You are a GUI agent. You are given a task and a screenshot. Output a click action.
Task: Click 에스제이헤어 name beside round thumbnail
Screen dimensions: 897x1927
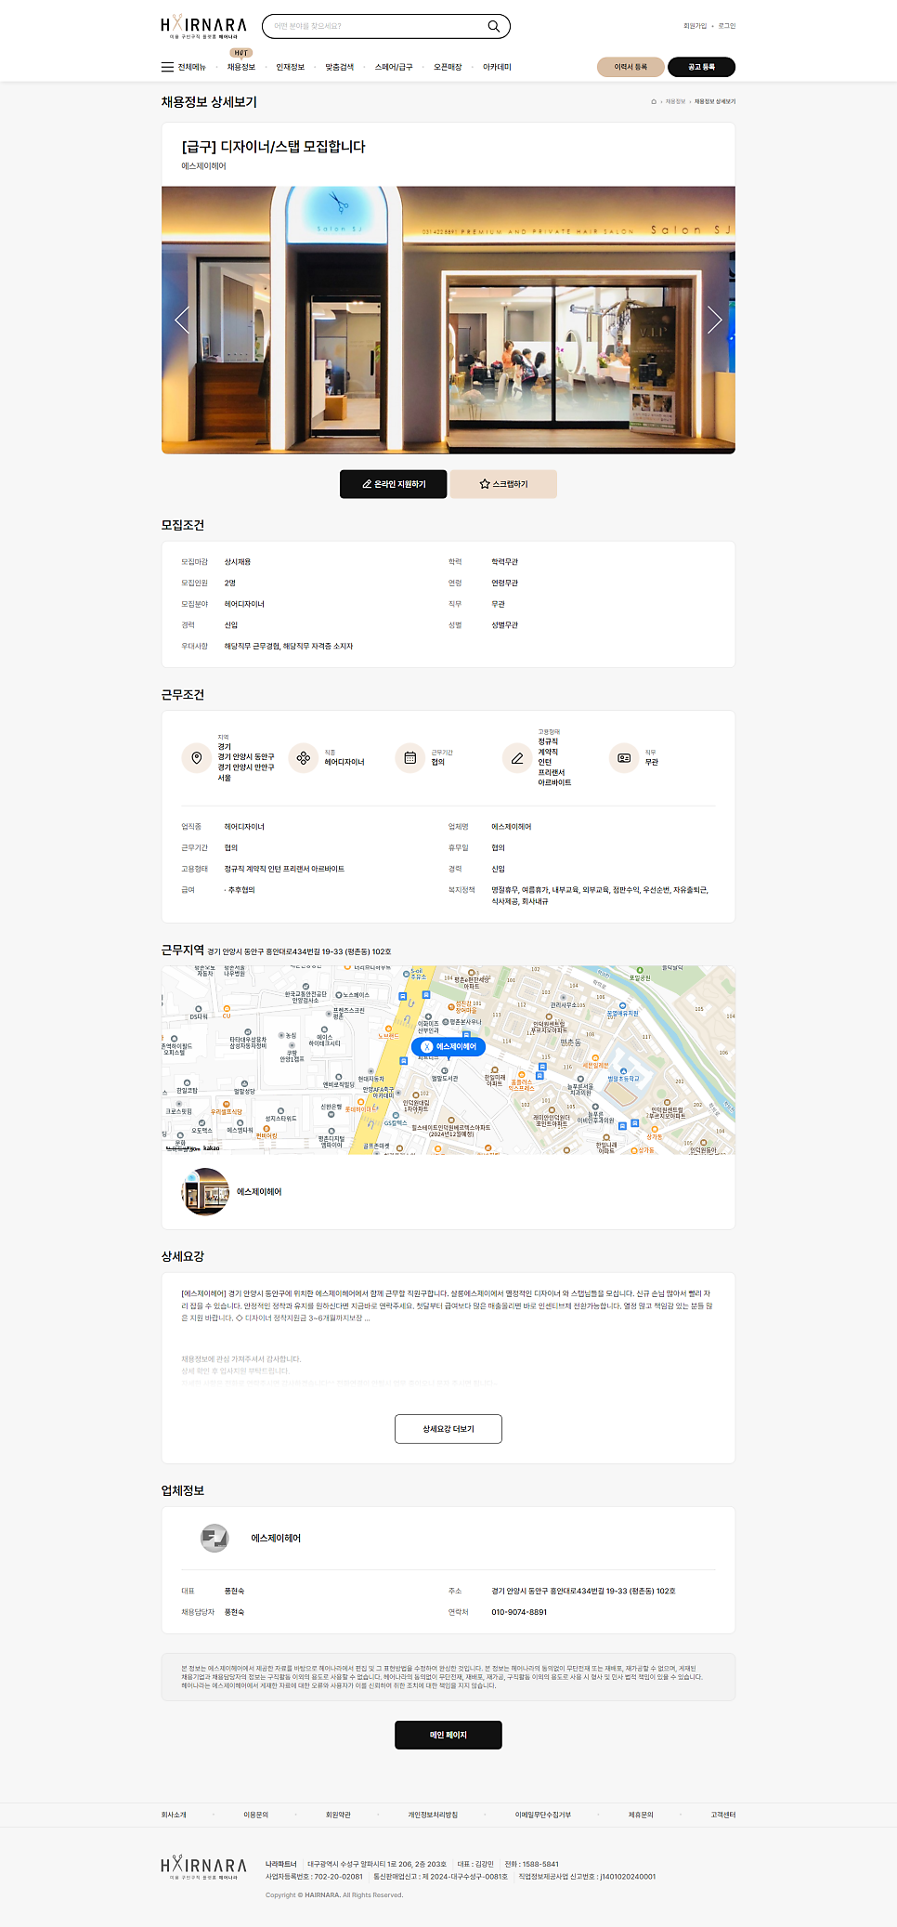click(x=259, y=1192)
